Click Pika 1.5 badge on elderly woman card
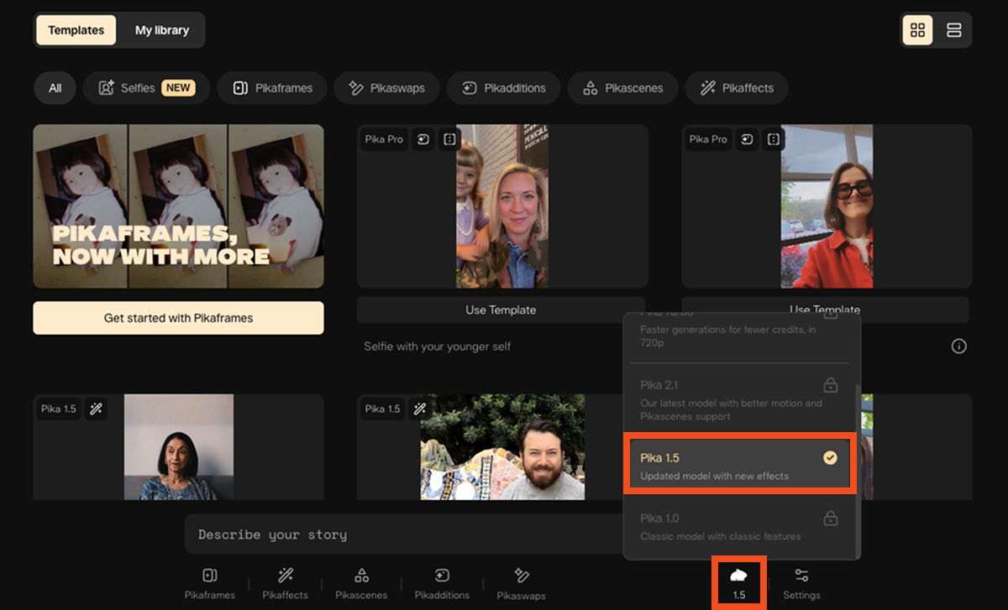 pyautogui.click(x=59, y=409)
